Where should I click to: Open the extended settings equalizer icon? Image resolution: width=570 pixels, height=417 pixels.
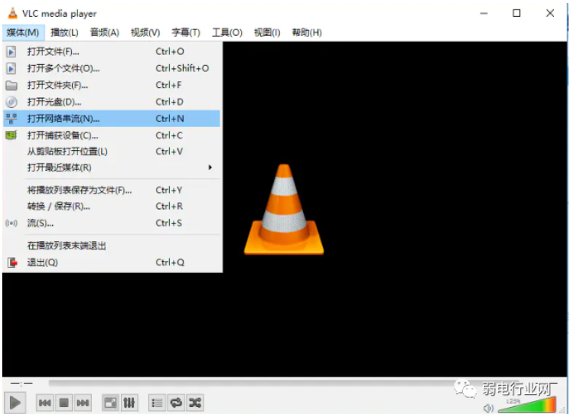129,402
